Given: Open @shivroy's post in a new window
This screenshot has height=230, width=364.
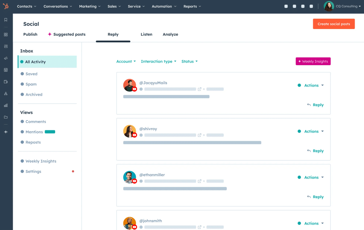Looking at the screenshot, I should [199, 135].
